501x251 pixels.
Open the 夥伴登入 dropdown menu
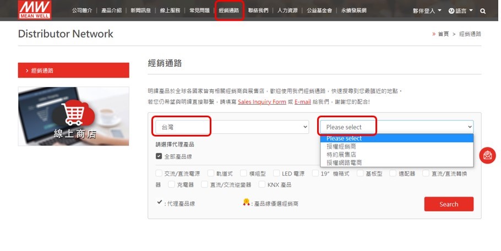[x=427, y=11]
